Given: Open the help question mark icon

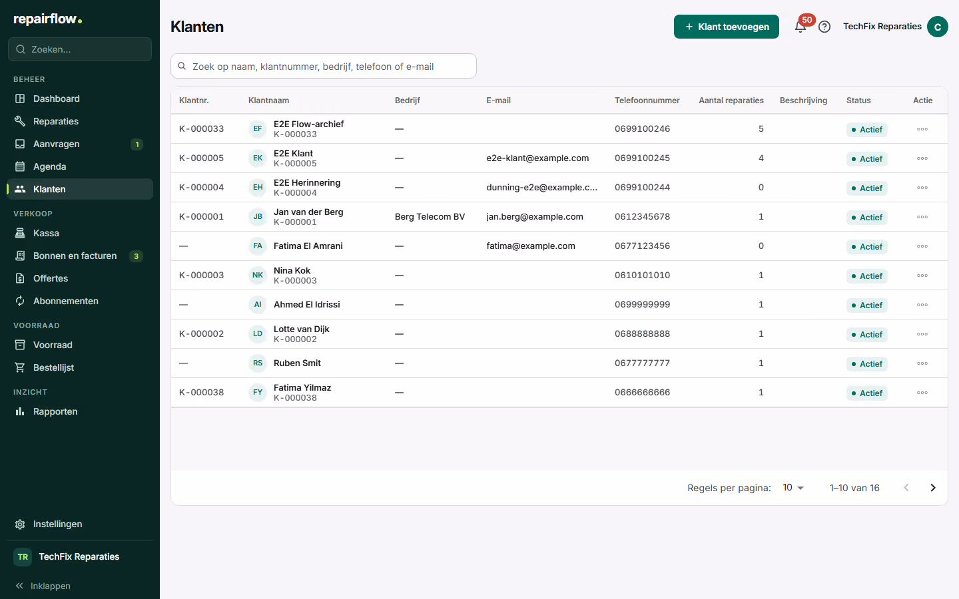Looking at the screenshot, I should (824, 27).
